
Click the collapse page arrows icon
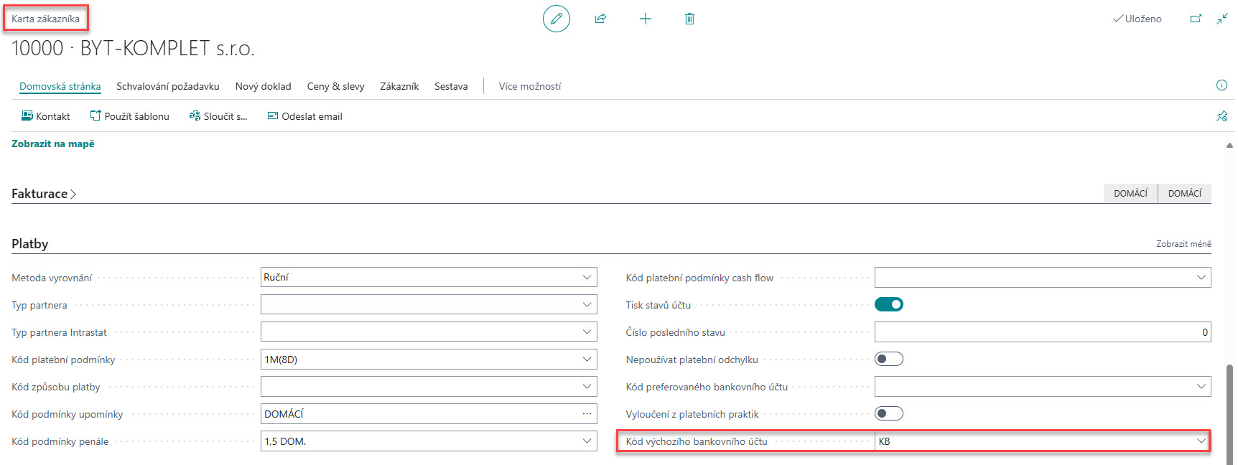click(1221, 19)
